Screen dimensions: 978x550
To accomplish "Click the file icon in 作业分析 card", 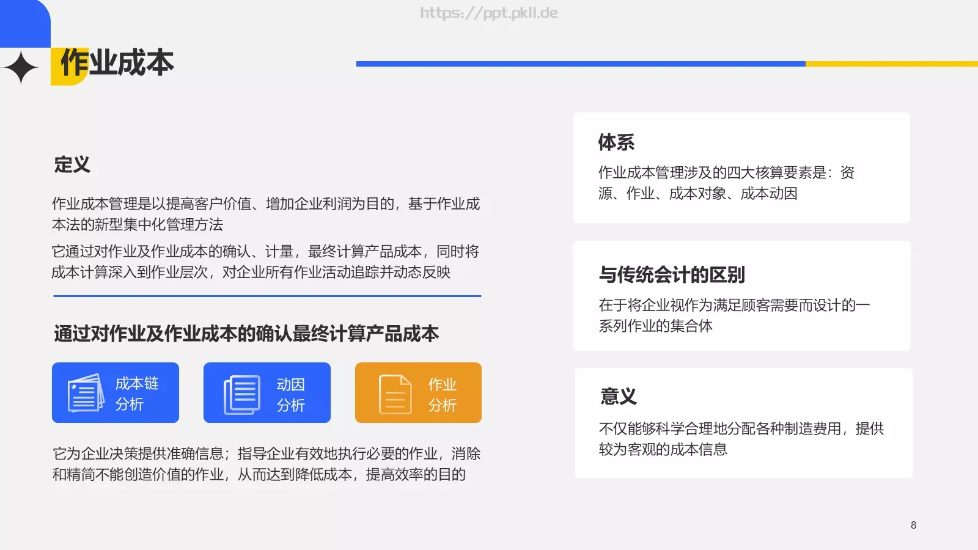I will tap(395, 394).
